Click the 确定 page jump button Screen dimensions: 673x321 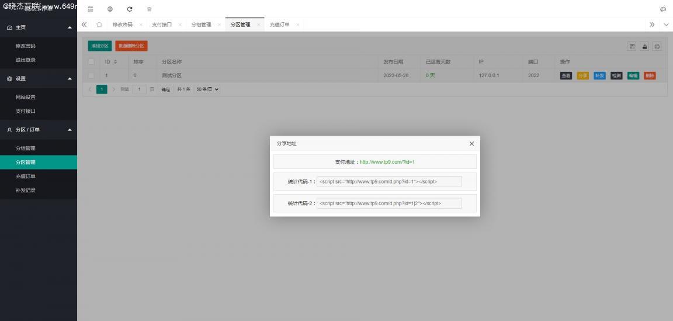pyautogui.click(x=166, y=89)
